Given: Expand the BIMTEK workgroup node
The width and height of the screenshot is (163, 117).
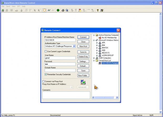Looking at the screenshot, I should click(97, 48).
